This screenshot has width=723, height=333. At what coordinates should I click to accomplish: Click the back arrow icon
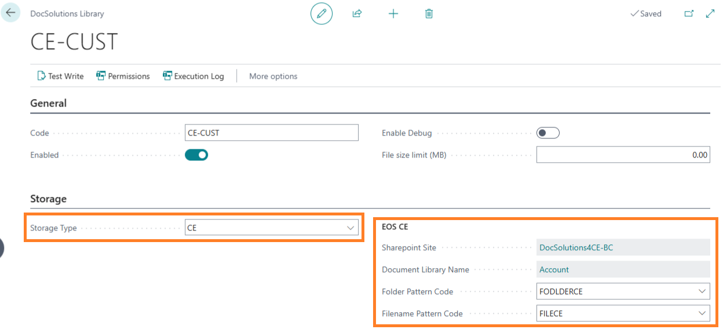coord(10,13)
